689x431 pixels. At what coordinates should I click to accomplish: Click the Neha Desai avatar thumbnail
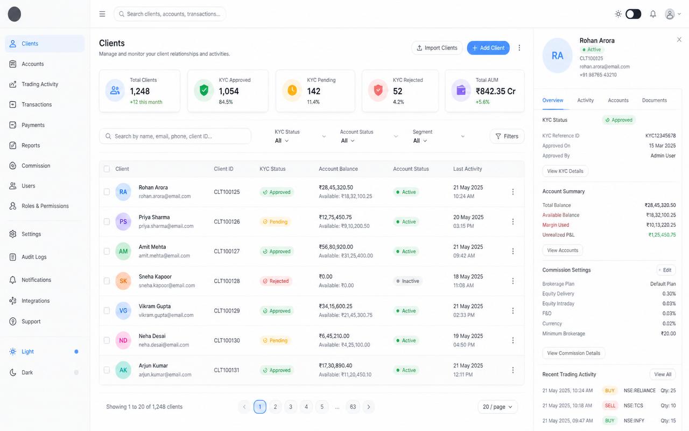[x=123, y=340]
